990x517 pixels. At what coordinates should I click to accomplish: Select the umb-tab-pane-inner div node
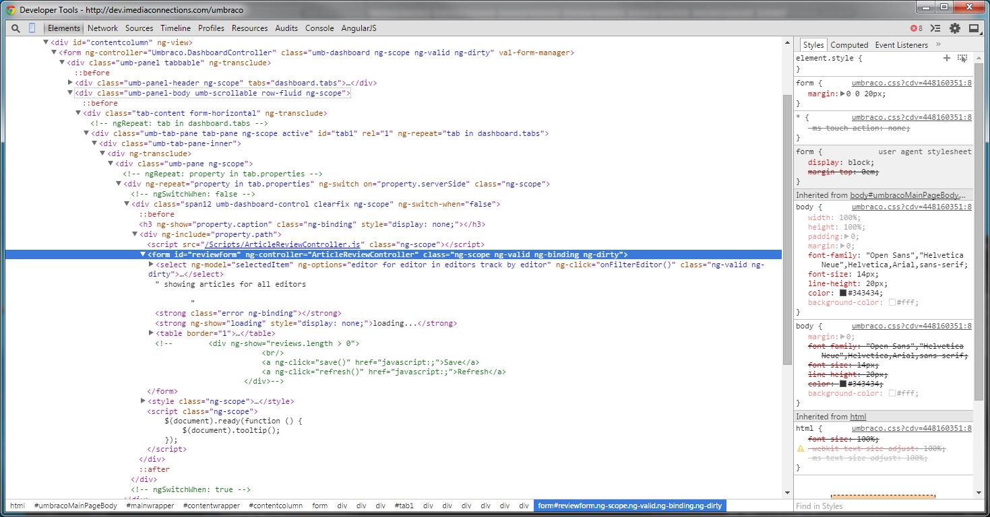click(171, 143)
